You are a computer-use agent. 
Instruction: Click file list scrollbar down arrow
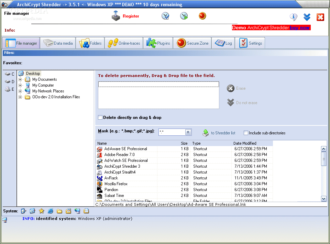pos(324,199)
